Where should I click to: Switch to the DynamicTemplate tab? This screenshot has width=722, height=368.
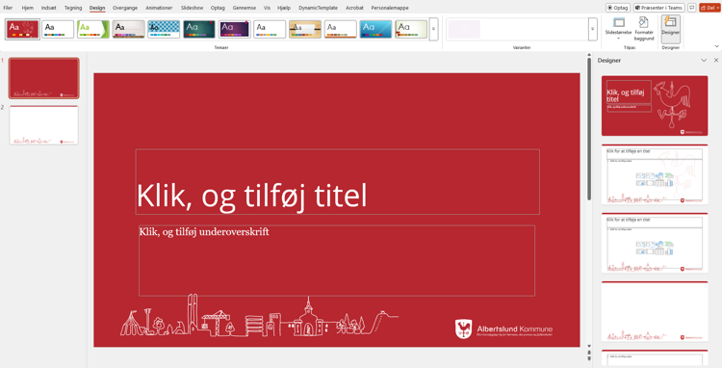319,8
